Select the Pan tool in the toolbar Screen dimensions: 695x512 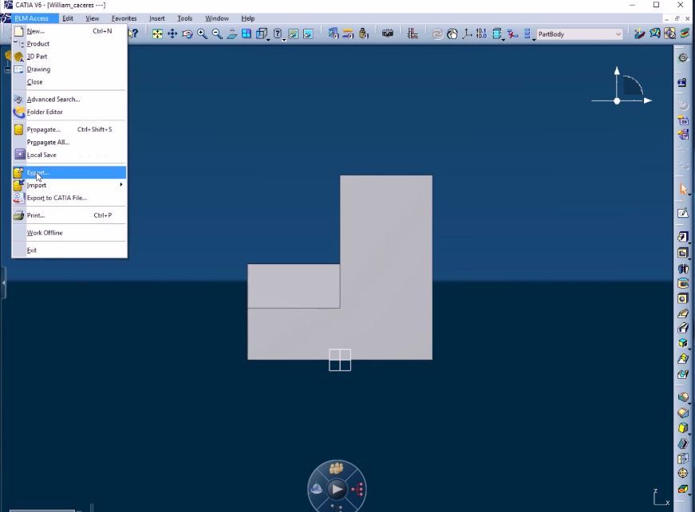pyautogui.click(x=172, y=33)
